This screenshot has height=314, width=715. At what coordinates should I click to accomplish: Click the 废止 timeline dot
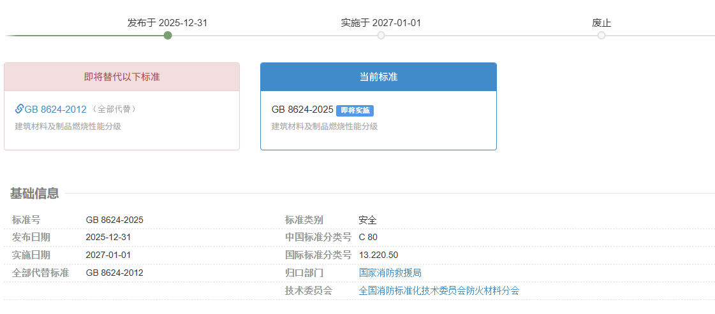[x=601, y=36]
